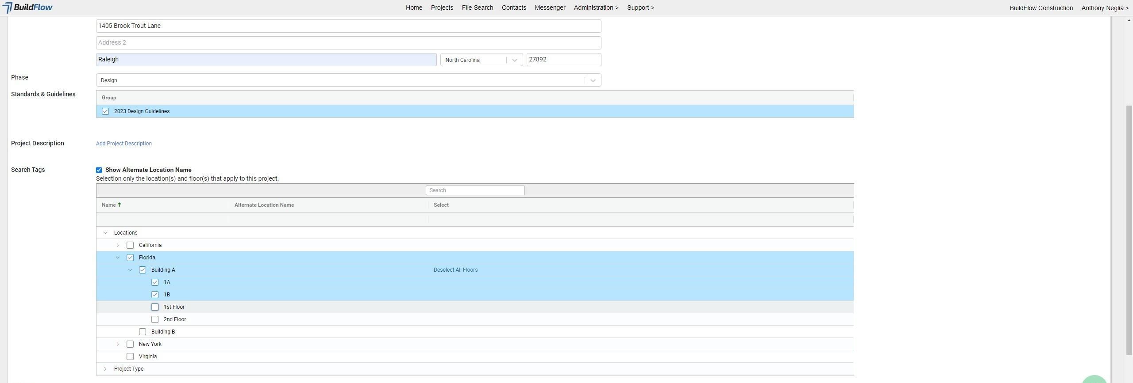Viewport: 1133px width, 383px height.
Task: Open File Search in top navigation
Action: [478, 8]
